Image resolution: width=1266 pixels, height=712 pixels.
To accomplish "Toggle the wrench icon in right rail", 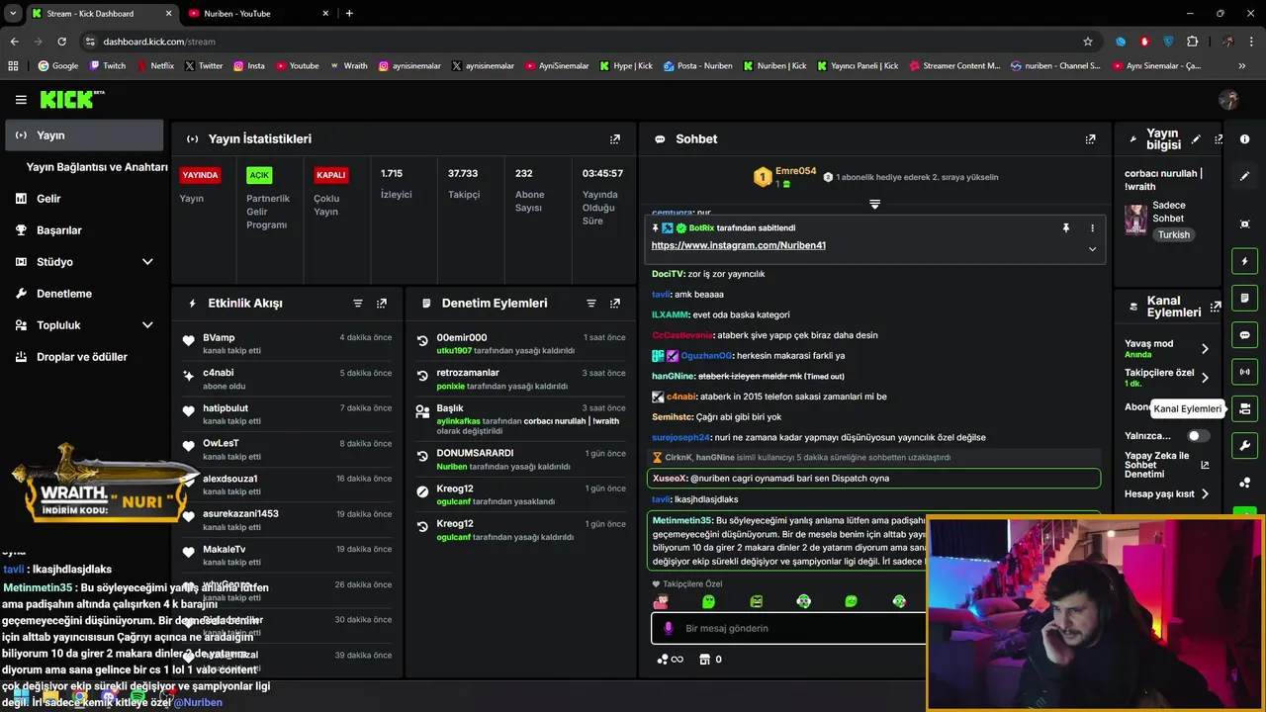I will pyautogui.click(x=1244, y=445).
